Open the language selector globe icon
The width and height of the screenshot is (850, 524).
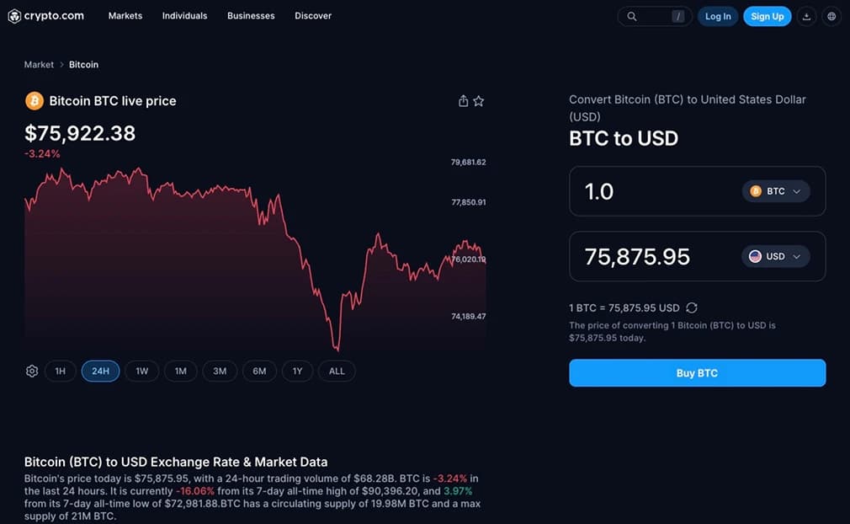(831, 16)
